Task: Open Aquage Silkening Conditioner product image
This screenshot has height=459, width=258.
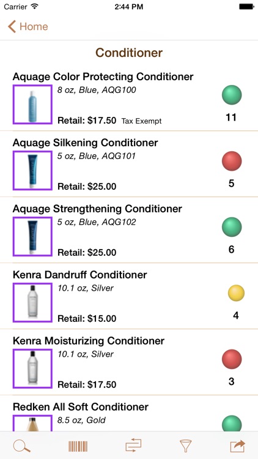Action: [x=32, y=170]
